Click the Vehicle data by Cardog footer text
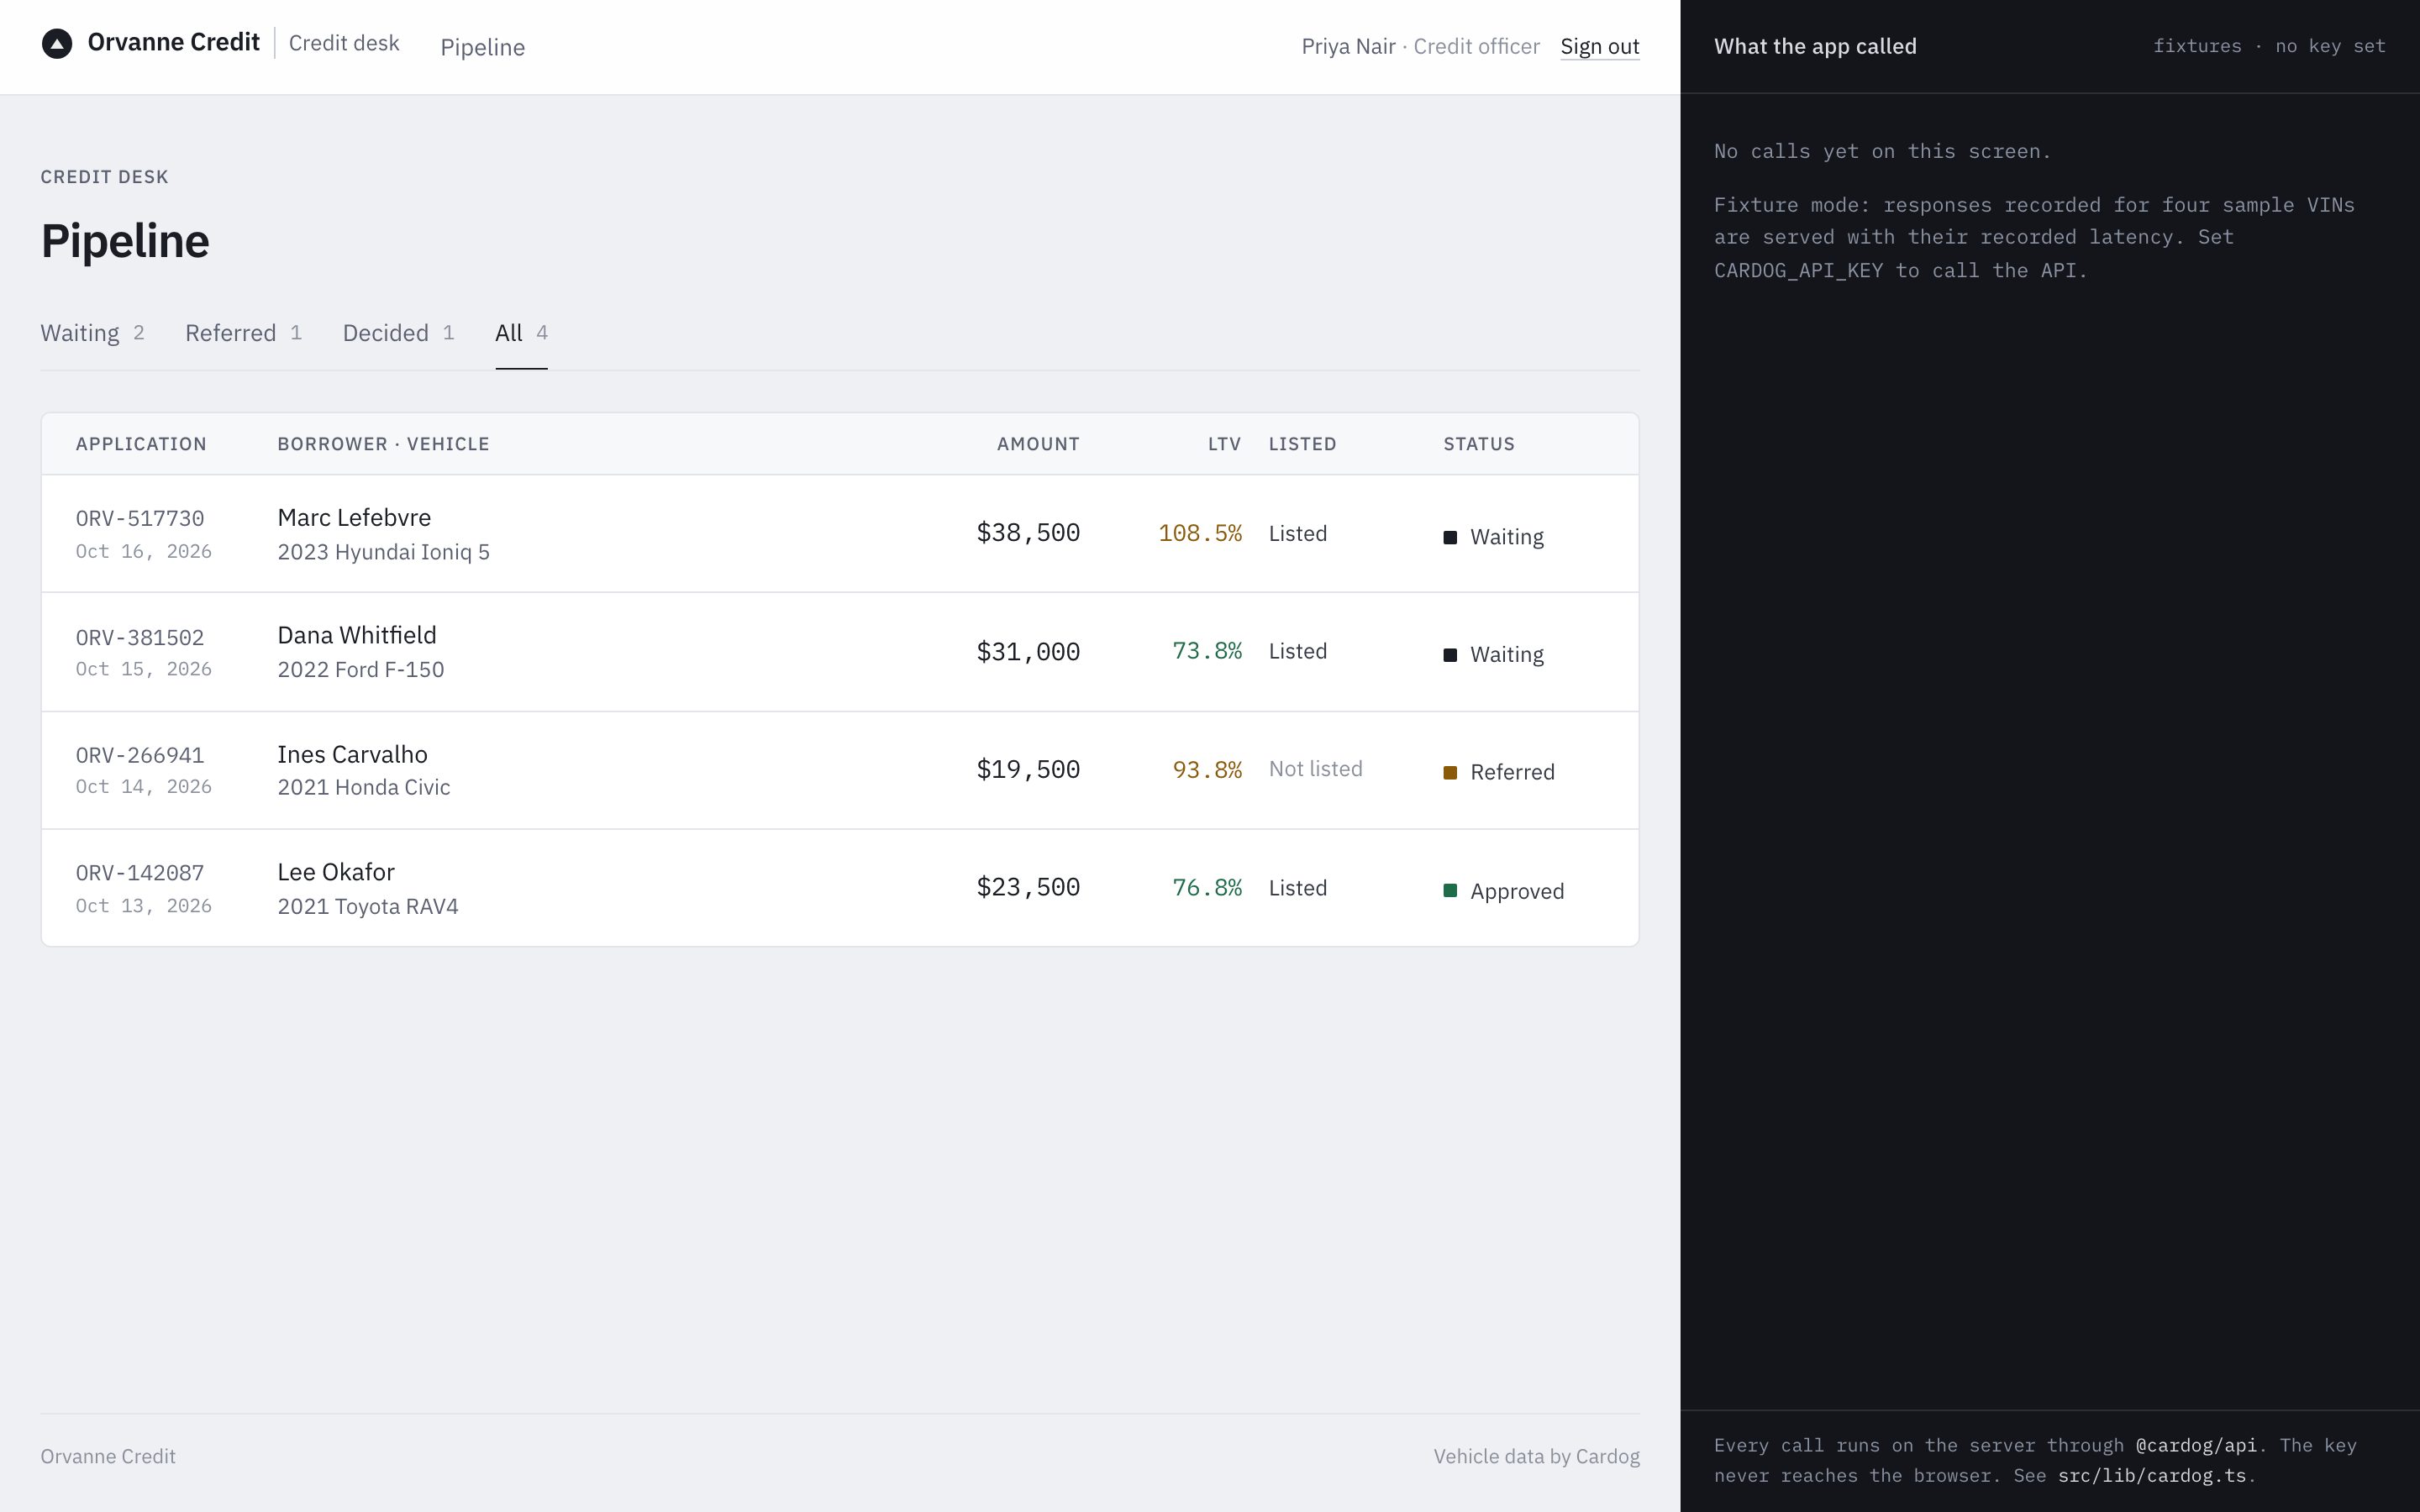 tap(1536, 1456)
